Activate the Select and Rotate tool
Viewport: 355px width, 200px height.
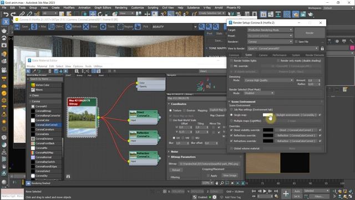(100, 14)
